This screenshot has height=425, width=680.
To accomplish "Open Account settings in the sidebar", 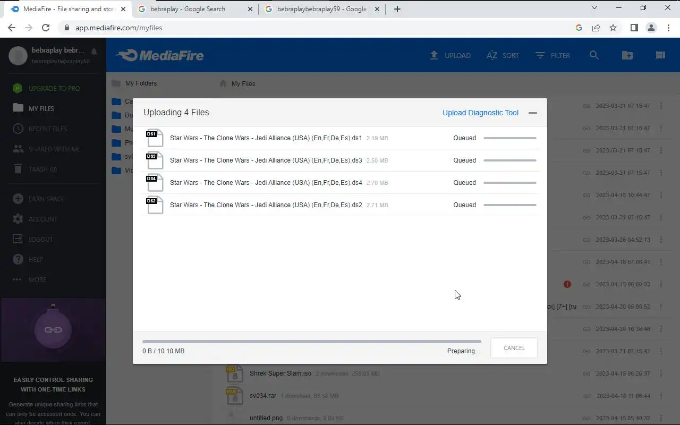I will click(x=35, y=219).
